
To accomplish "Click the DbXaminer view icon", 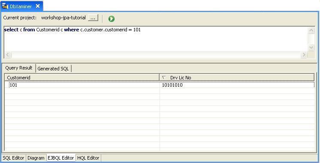I will point(5,6).
